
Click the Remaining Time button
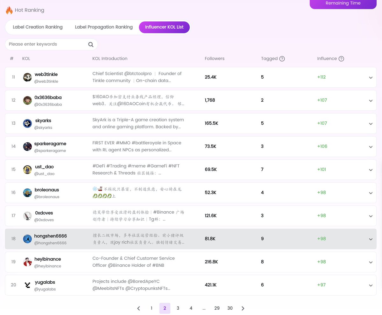point(343,4)
